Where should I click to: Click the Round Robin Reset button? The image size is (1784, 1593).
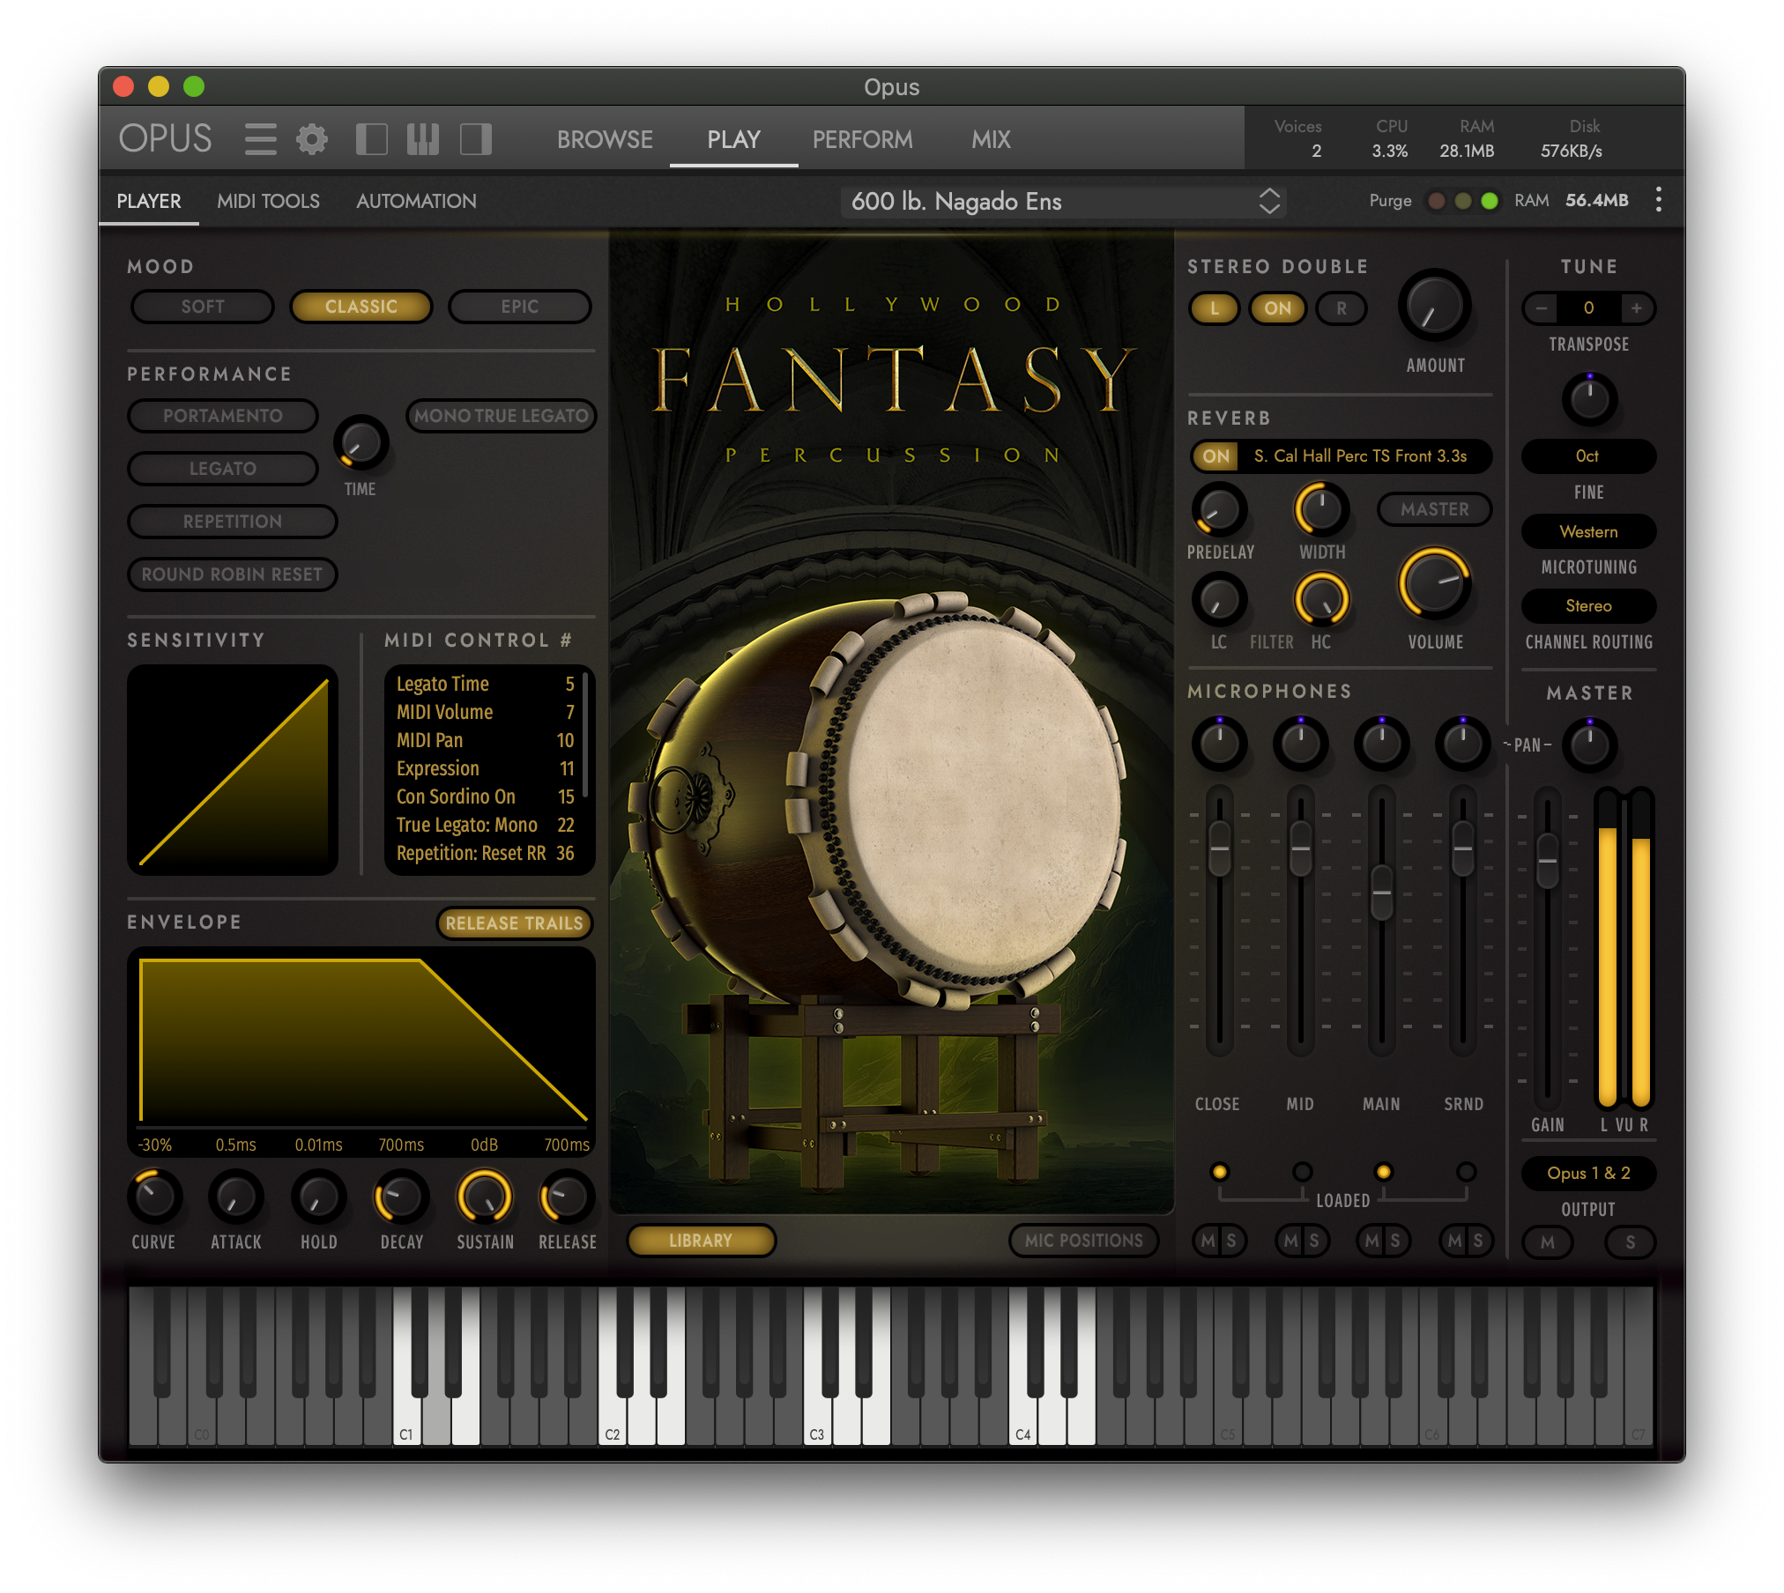click(232, 574)
